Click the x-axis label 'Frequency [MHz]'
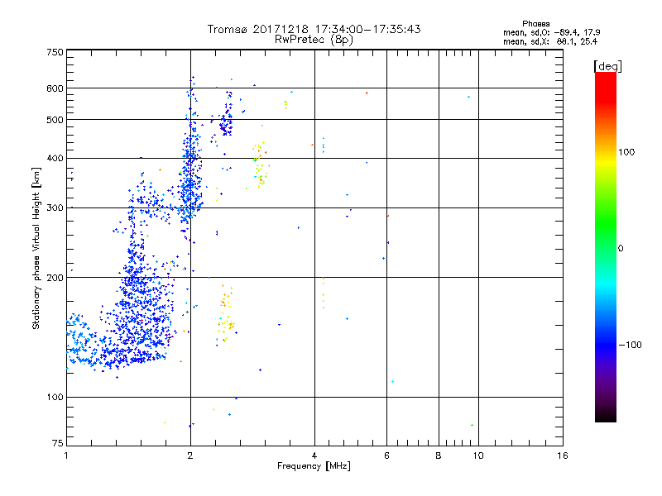 pos(314,466)
